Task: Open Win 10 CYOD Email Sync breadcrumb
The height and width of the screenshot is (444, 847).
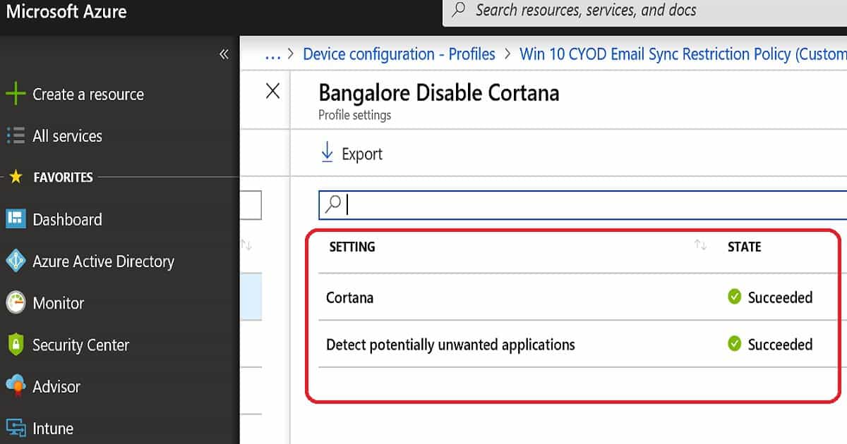Action: pyautogui.click(x=683, y=54)
